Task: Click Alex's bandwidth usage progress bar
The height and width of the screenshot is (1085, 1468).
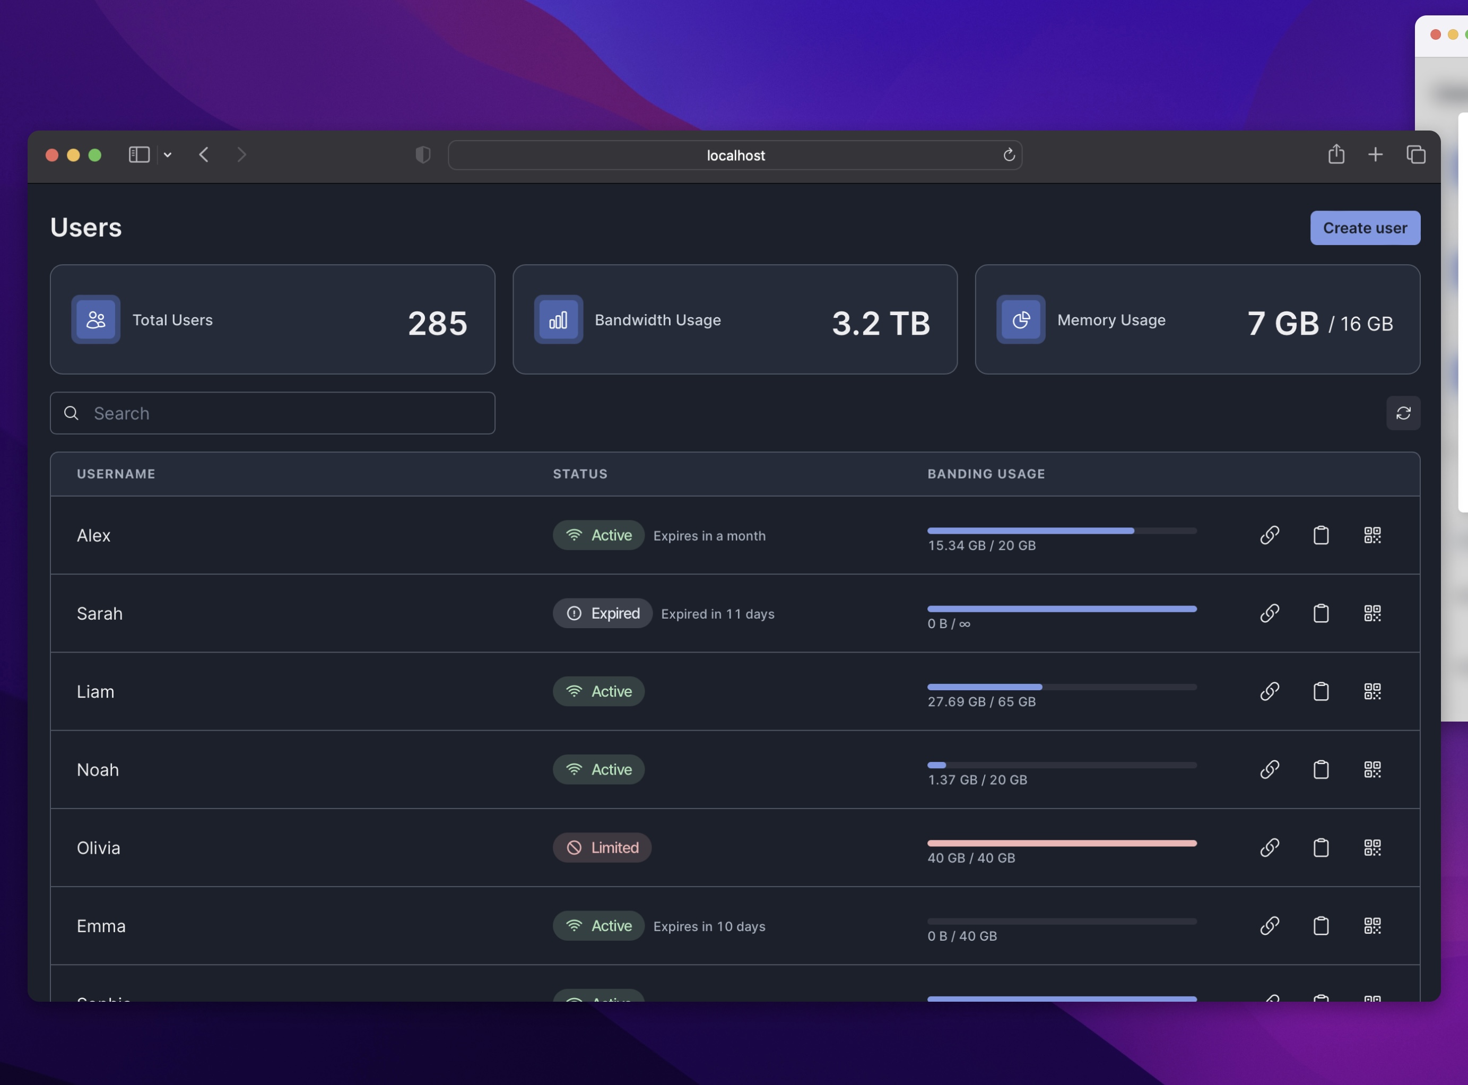Action: [x=1062, y=531]
